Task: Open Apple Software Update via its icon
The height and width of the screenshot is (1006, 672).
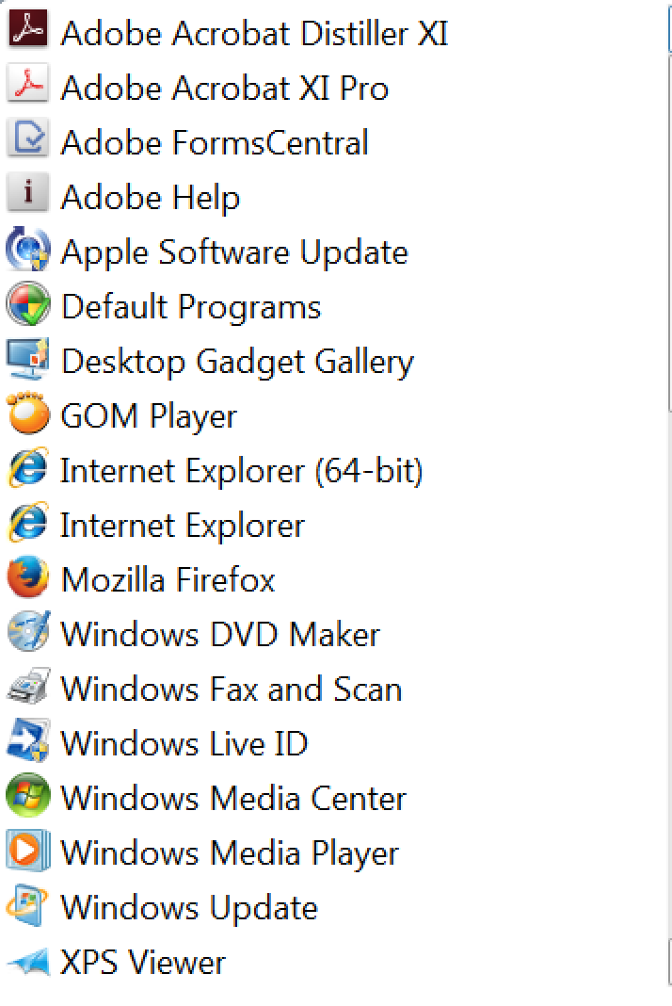Action: pyautogui.click(x=28, y=251)
